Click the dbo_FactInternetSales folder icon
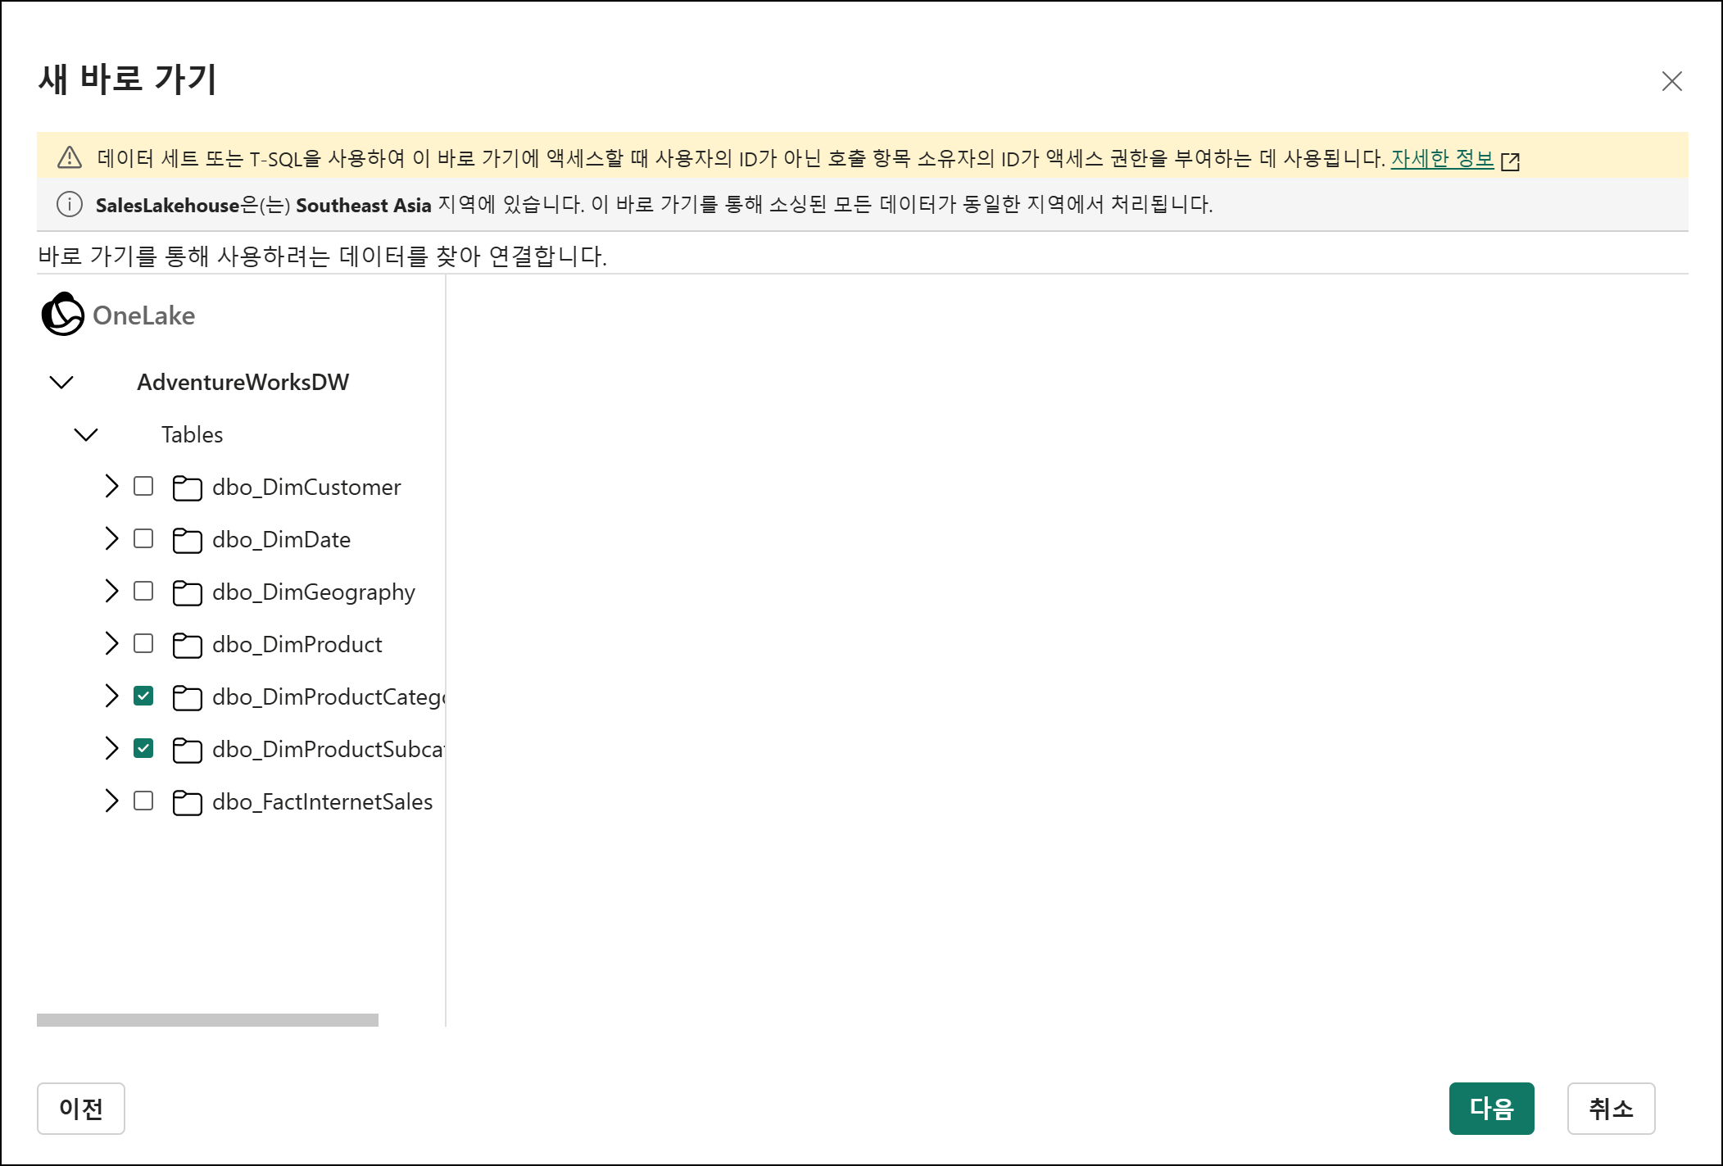This screenshot has width=1723, height=1166. [x=187, y=802]
